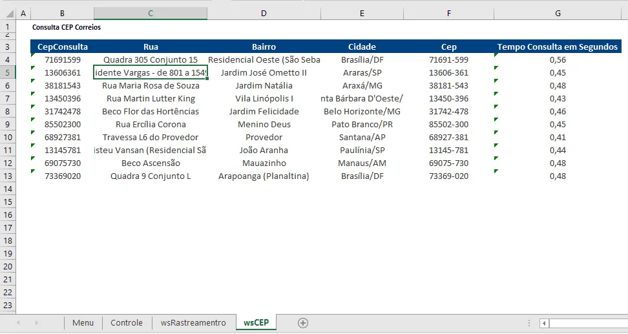
Task: Select column G header
Action: point(558,14)
